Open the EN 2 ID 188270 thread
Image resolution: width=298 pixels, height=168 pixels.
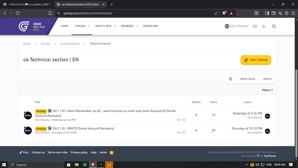click(x=83, y=128)
